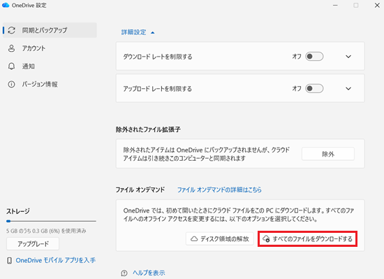Open the OneDrive モバイル アプリを入手 link
Screen dimensions: 384x279
(56, 260)
